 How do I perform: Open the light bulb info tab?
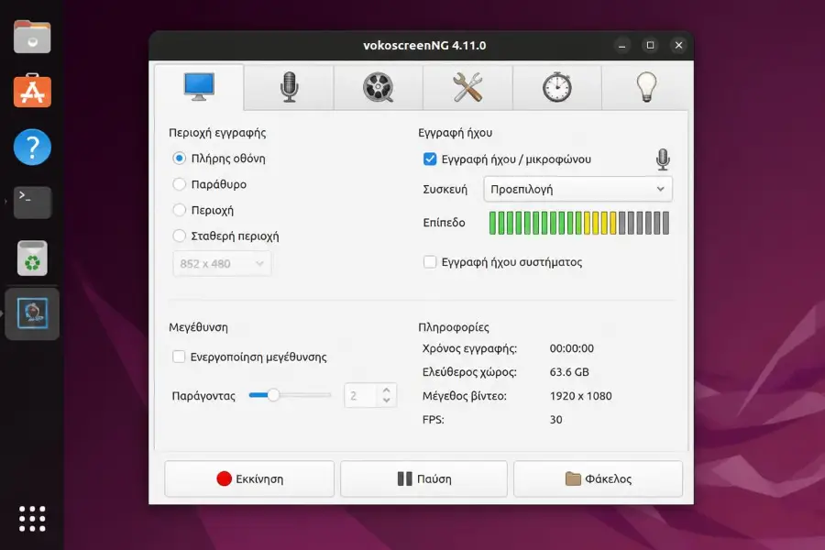(x=646, y=87)
